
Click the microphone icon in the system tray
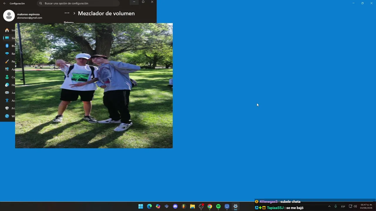tap(335, 206)
